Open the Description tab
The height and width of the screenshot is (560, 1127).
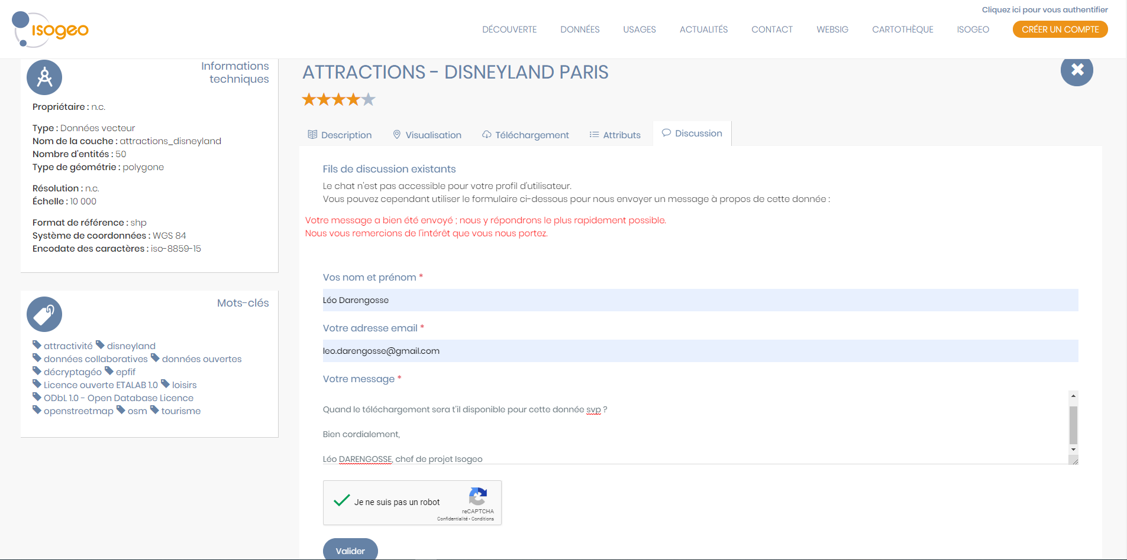point(340,135)
